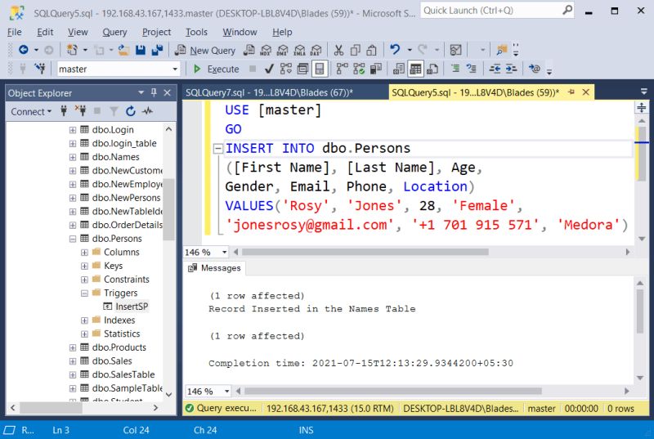
Task: Open the Query Options icon
Action: (x=302, y=69)
